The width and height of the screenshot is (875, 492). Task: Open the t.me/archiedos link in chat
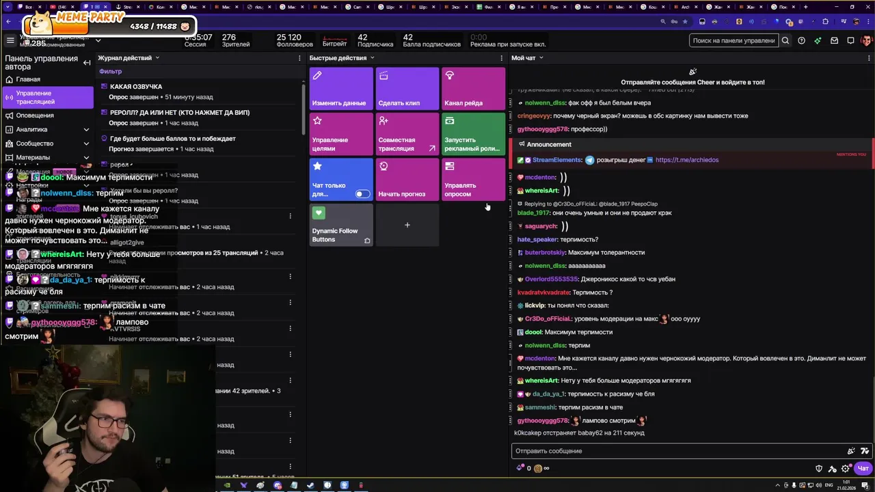(687, 160)
